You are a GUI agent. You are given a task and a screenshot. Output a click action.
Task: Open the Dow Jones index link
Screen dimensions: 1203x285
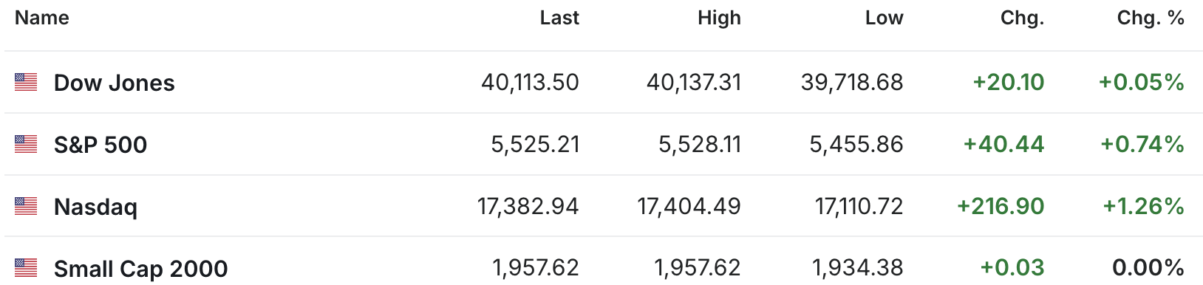pyautogui.click(x=115, y=83)
